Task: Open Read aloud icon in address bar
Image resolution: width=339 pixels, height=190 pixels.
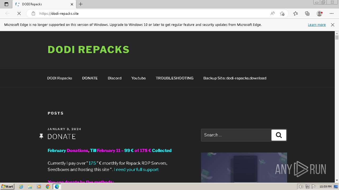Action: (273, 13)
